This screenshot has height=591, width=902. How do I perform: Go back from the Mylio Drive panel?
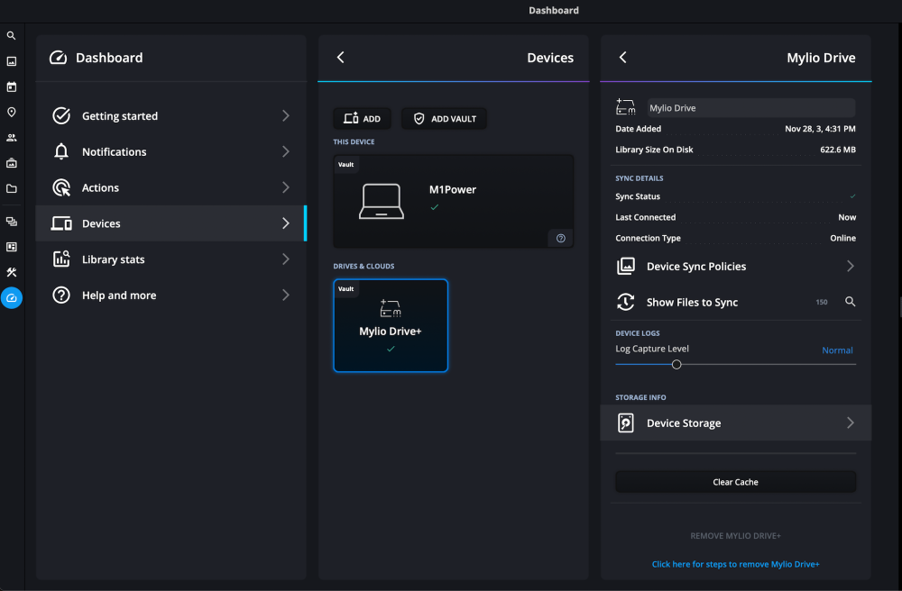coord(623,58)
